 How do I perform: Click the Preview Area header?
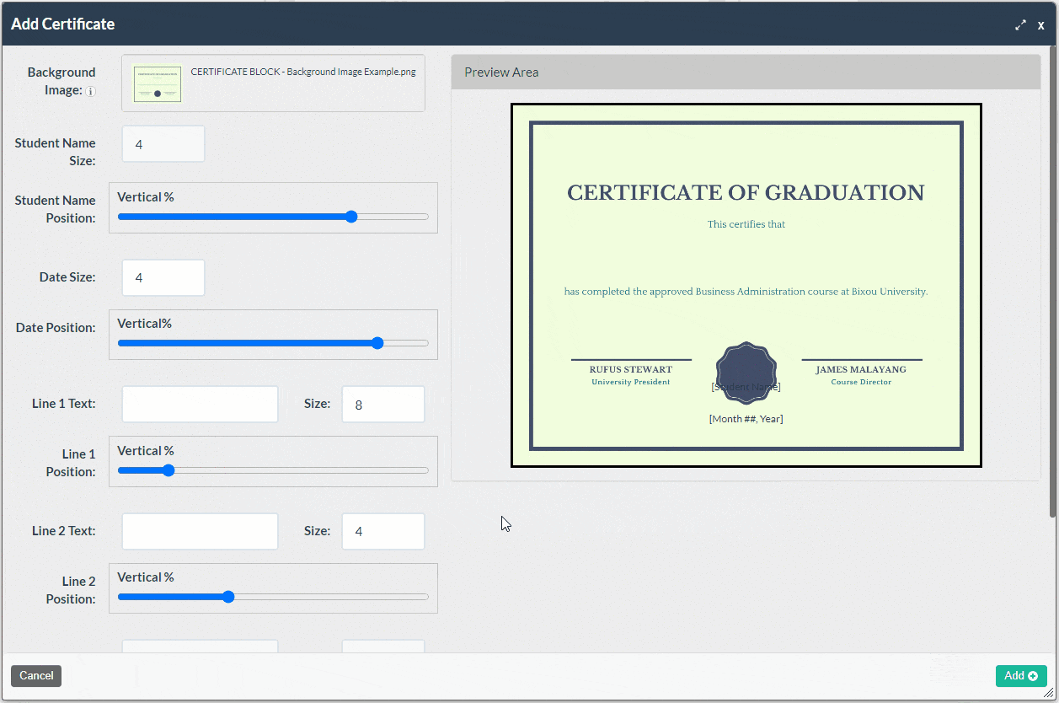click(746, 72)
